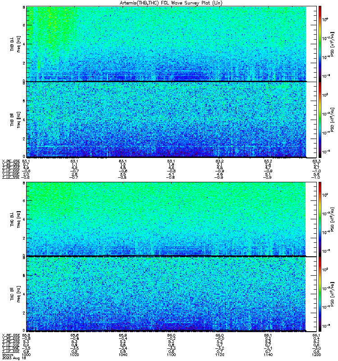Viewport: 338px width, 361px height.
Task: Click the 1040 time tick label
Action: pyautogui.click(x=123, y=355)
